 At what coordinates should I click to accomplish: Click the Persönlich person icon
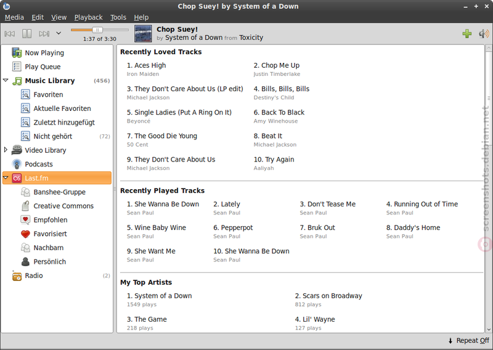[x=25, y=261]
